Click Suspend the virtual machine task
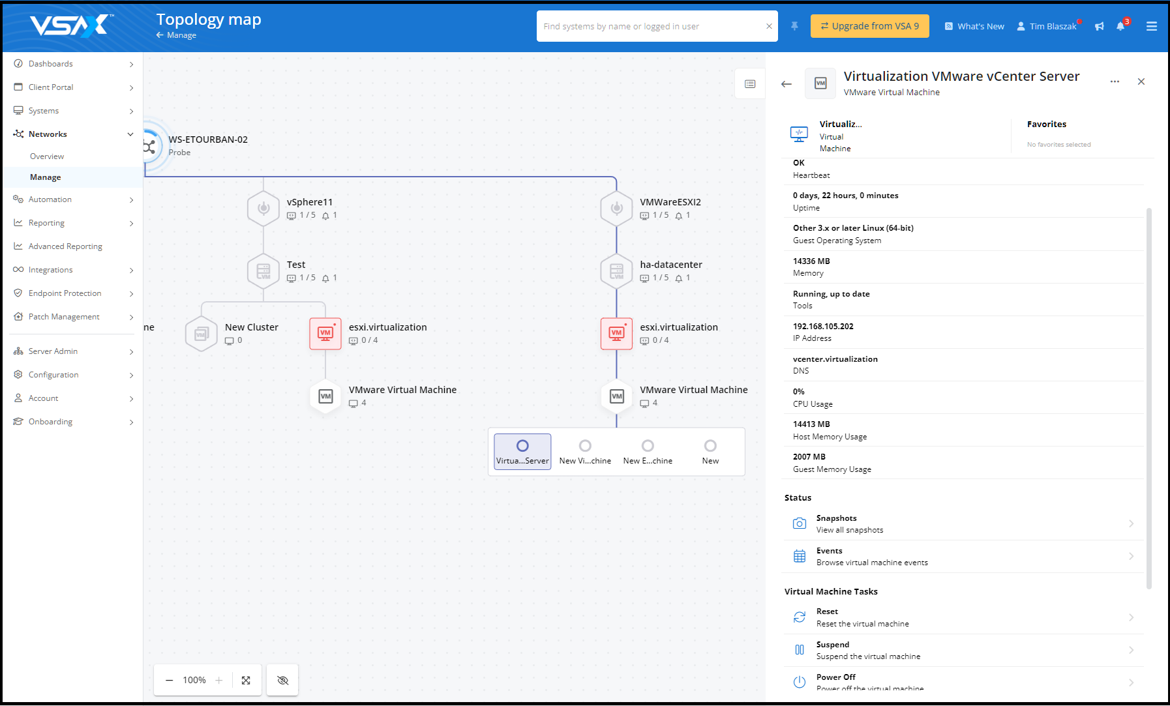1170x706 pixels. pyautogui.click(x=963, y=651)
